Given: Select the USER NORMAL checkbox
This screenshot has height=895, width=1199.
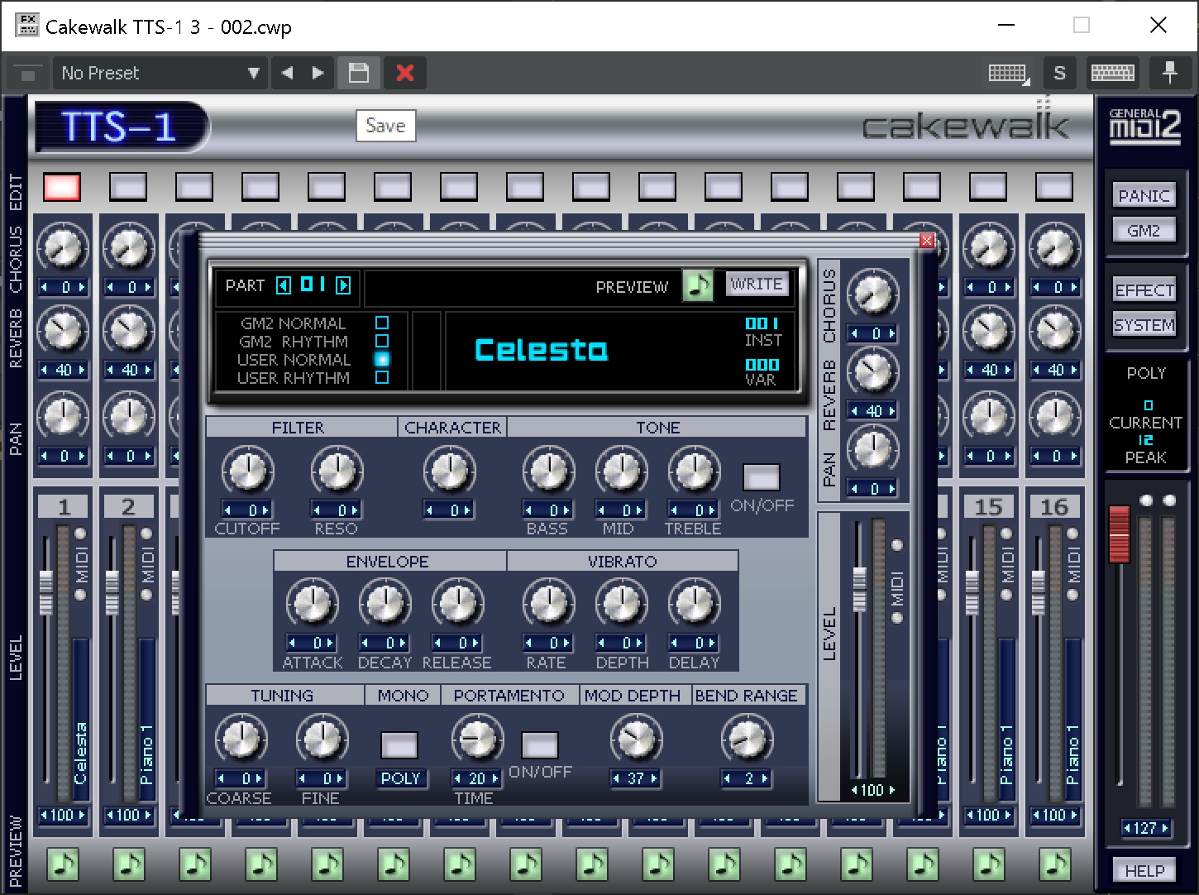Looking at the screenshot, I should 382,359.
